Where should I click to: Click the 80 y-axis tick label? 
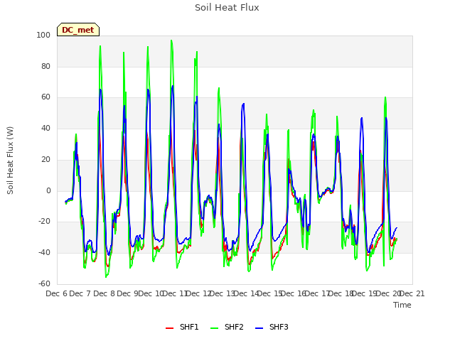(x=45, y=66)
